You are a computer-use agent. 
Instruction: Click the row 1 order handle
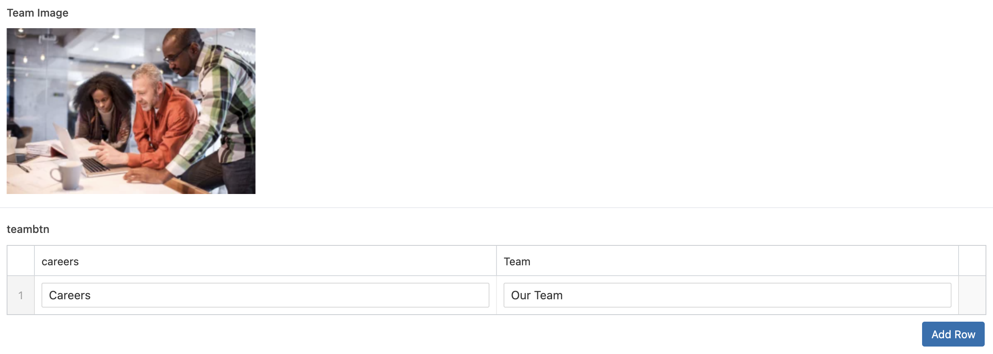[x=21, y=295]
